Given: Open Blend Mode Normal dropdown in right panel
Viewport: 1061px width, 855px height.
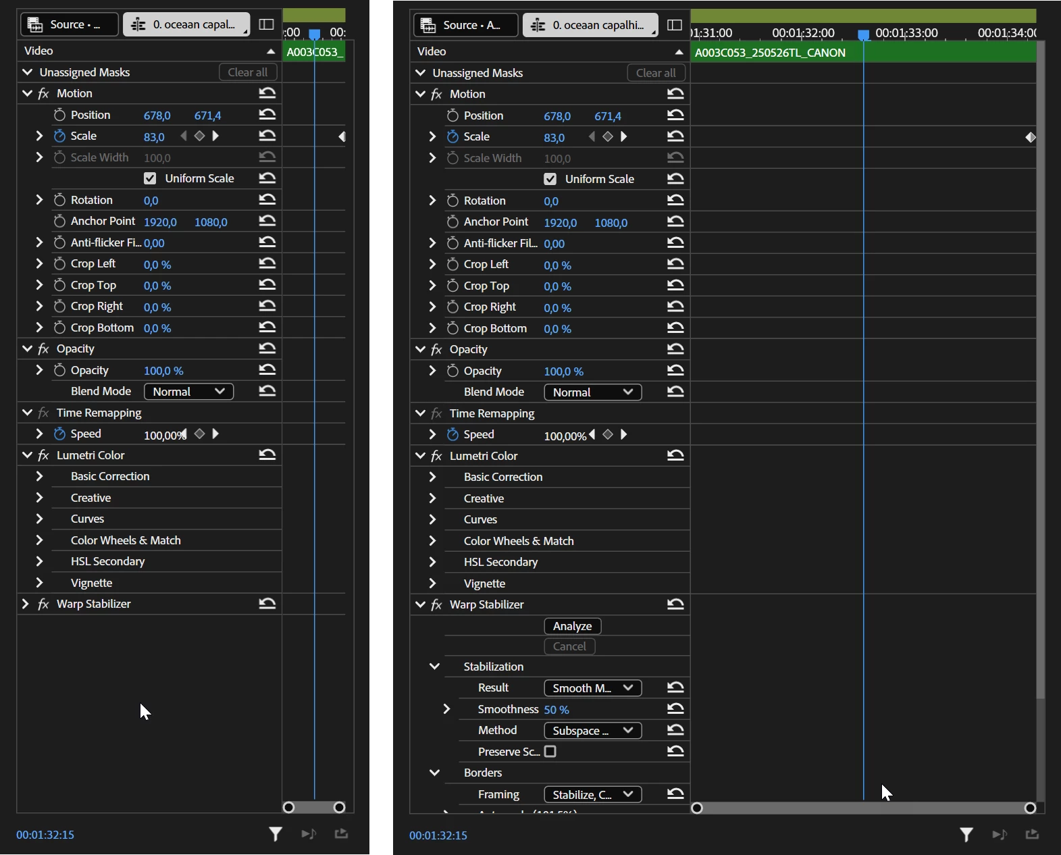Looking at the screenshot, I should [593, 392].
